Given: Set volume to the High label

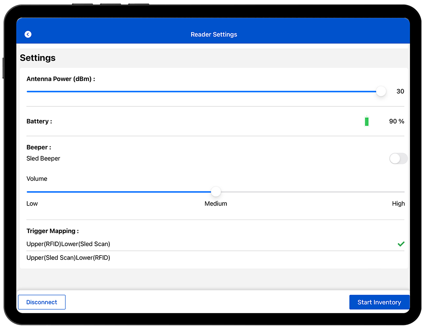Looking at the screenshot, I should [x=398, y=204].
